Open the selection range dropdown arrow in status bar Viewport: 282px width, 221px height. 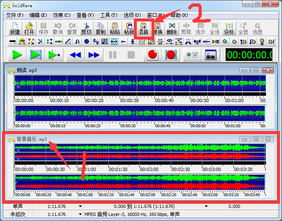click(x=206, y=206)
